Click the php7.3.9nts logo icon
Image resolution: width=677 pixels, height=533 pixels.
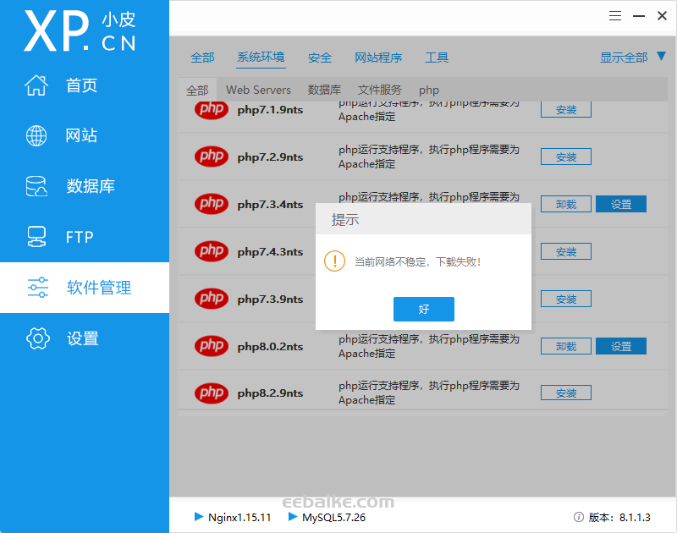click(x=211, y=299)
